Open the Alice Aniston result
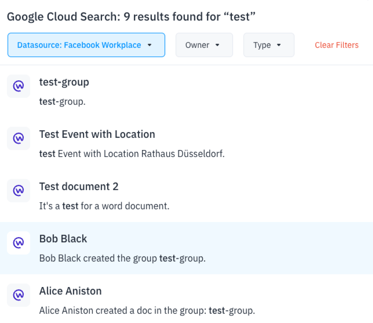Viewport: 373px width, 323px height. [x=70, y=291]
